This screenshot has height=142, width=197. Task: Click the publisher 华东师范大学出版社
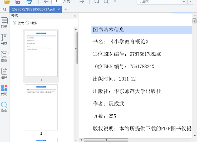click(137, 91)
